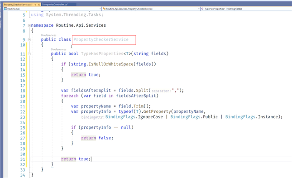Image resolution: width=292 pixels, height=178 pixels.
Task: Collapse the TypeHasProperties method block
Action: click(x=29, y=54)
